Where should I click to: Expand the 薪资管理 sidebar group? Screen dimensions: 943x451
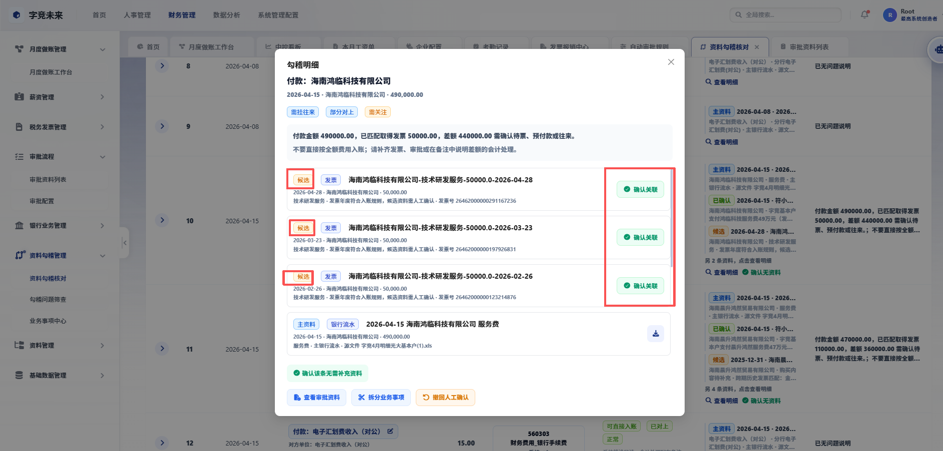click(x=60, y=97)
